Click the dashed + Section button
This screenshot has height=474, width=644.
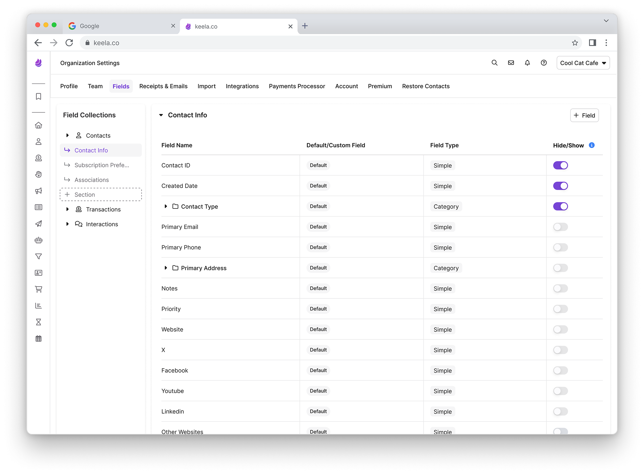pyautogui.click(x=101, y=195)
